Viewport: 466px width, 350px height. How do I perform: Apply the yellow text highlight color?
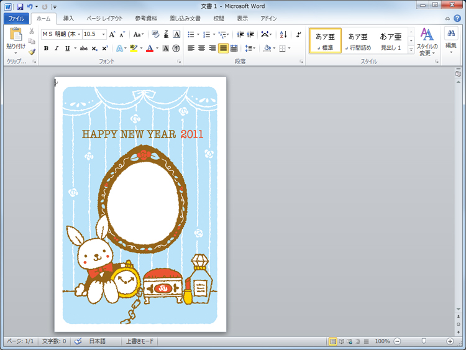[x=134, y=48]
